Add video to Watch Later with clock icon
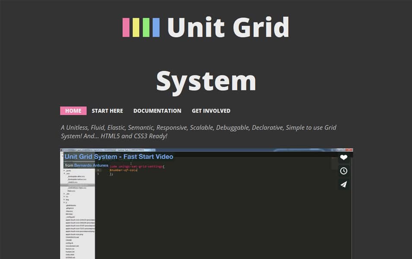 coord(343,171)
